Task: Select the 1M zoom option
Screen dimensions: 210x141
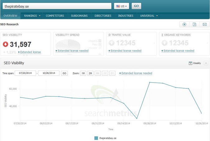Action: (x=83, y=73)
